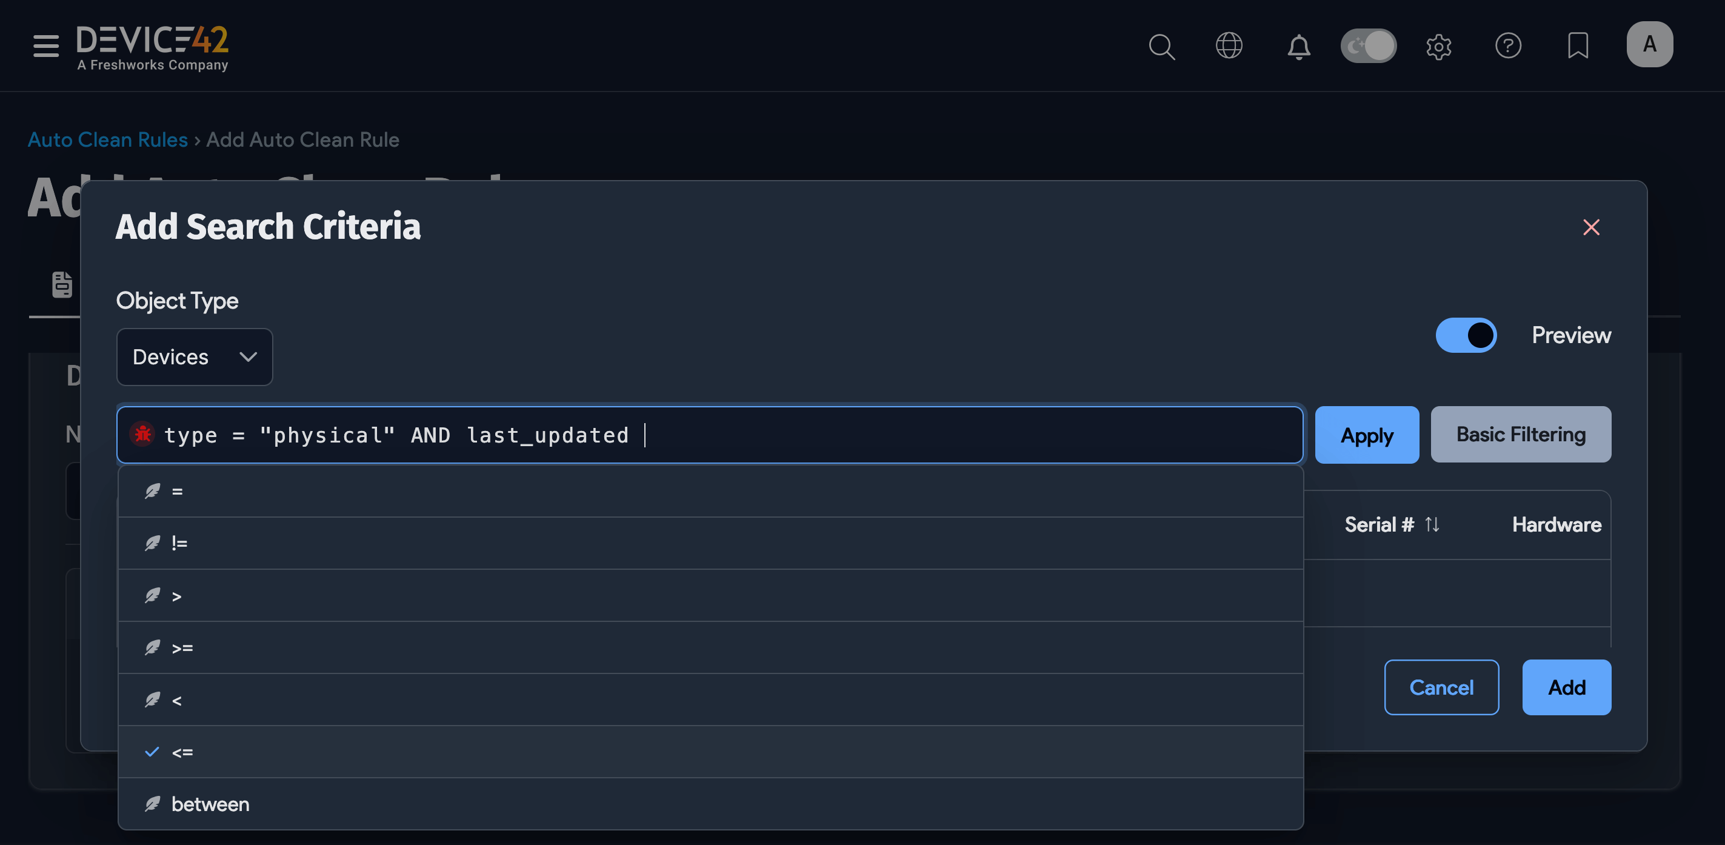Apply the search filter query
Screen dimensions: 1725x845
(x=1366, y=435)
